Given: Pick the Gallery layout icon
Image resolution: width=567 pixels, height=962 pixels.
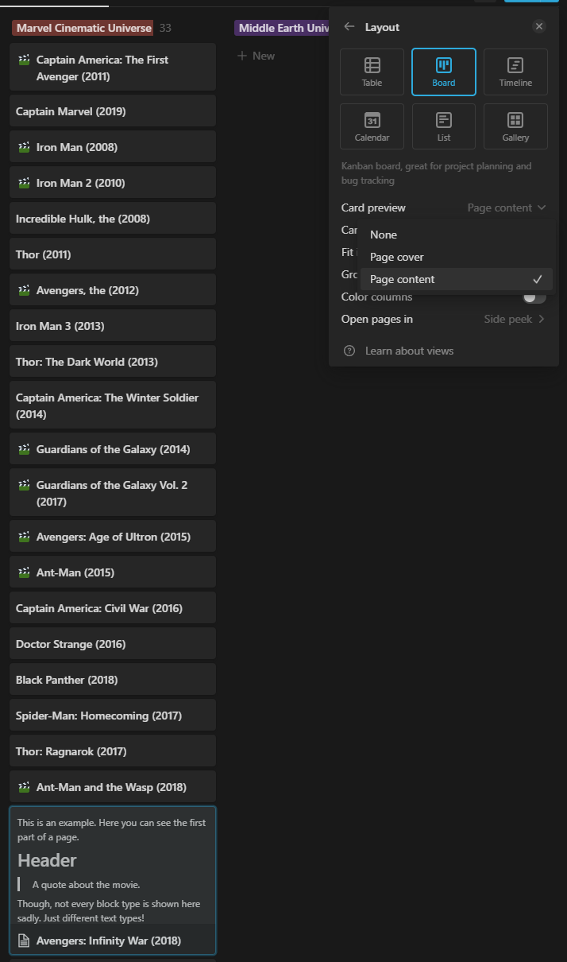Looking at the screenshot, I should 515,120.
